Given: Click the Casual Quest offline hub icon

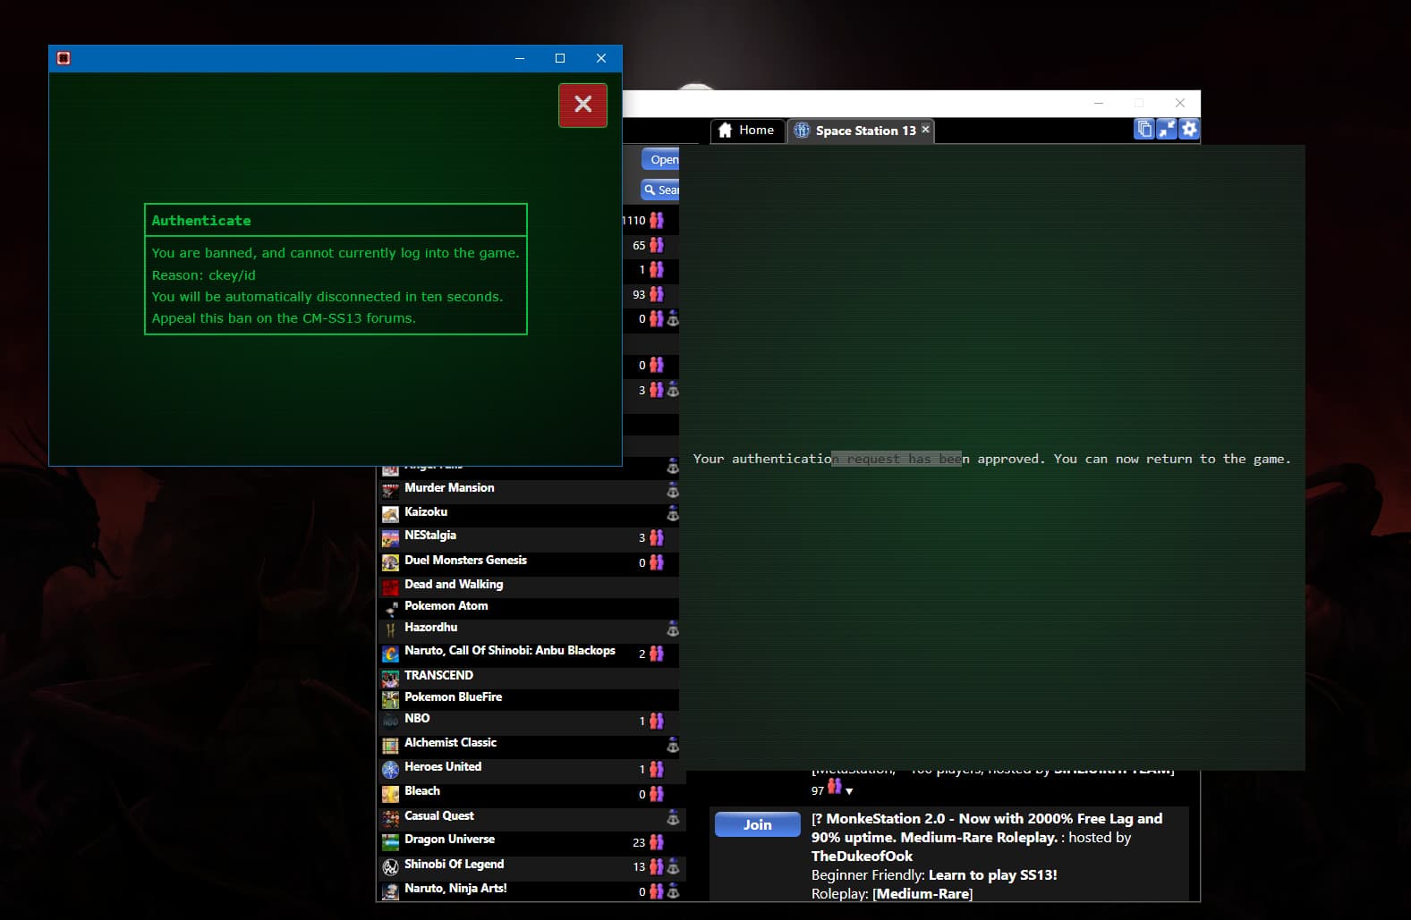Looking at the screenshot, I should pos(673,817).
